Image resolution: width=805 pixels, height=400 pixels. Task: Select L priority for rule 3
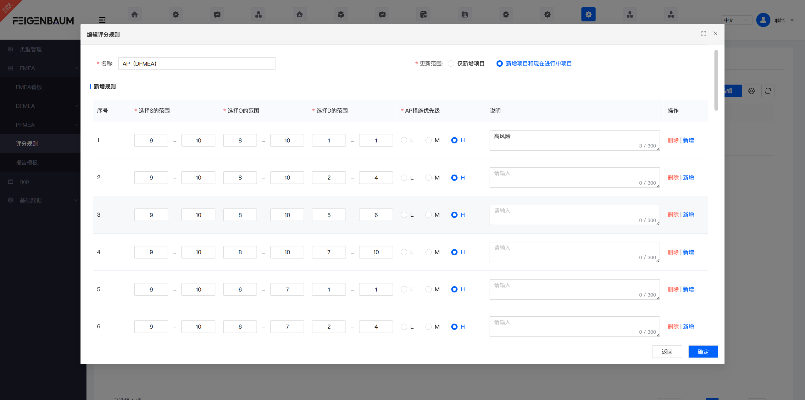point(404,215)
